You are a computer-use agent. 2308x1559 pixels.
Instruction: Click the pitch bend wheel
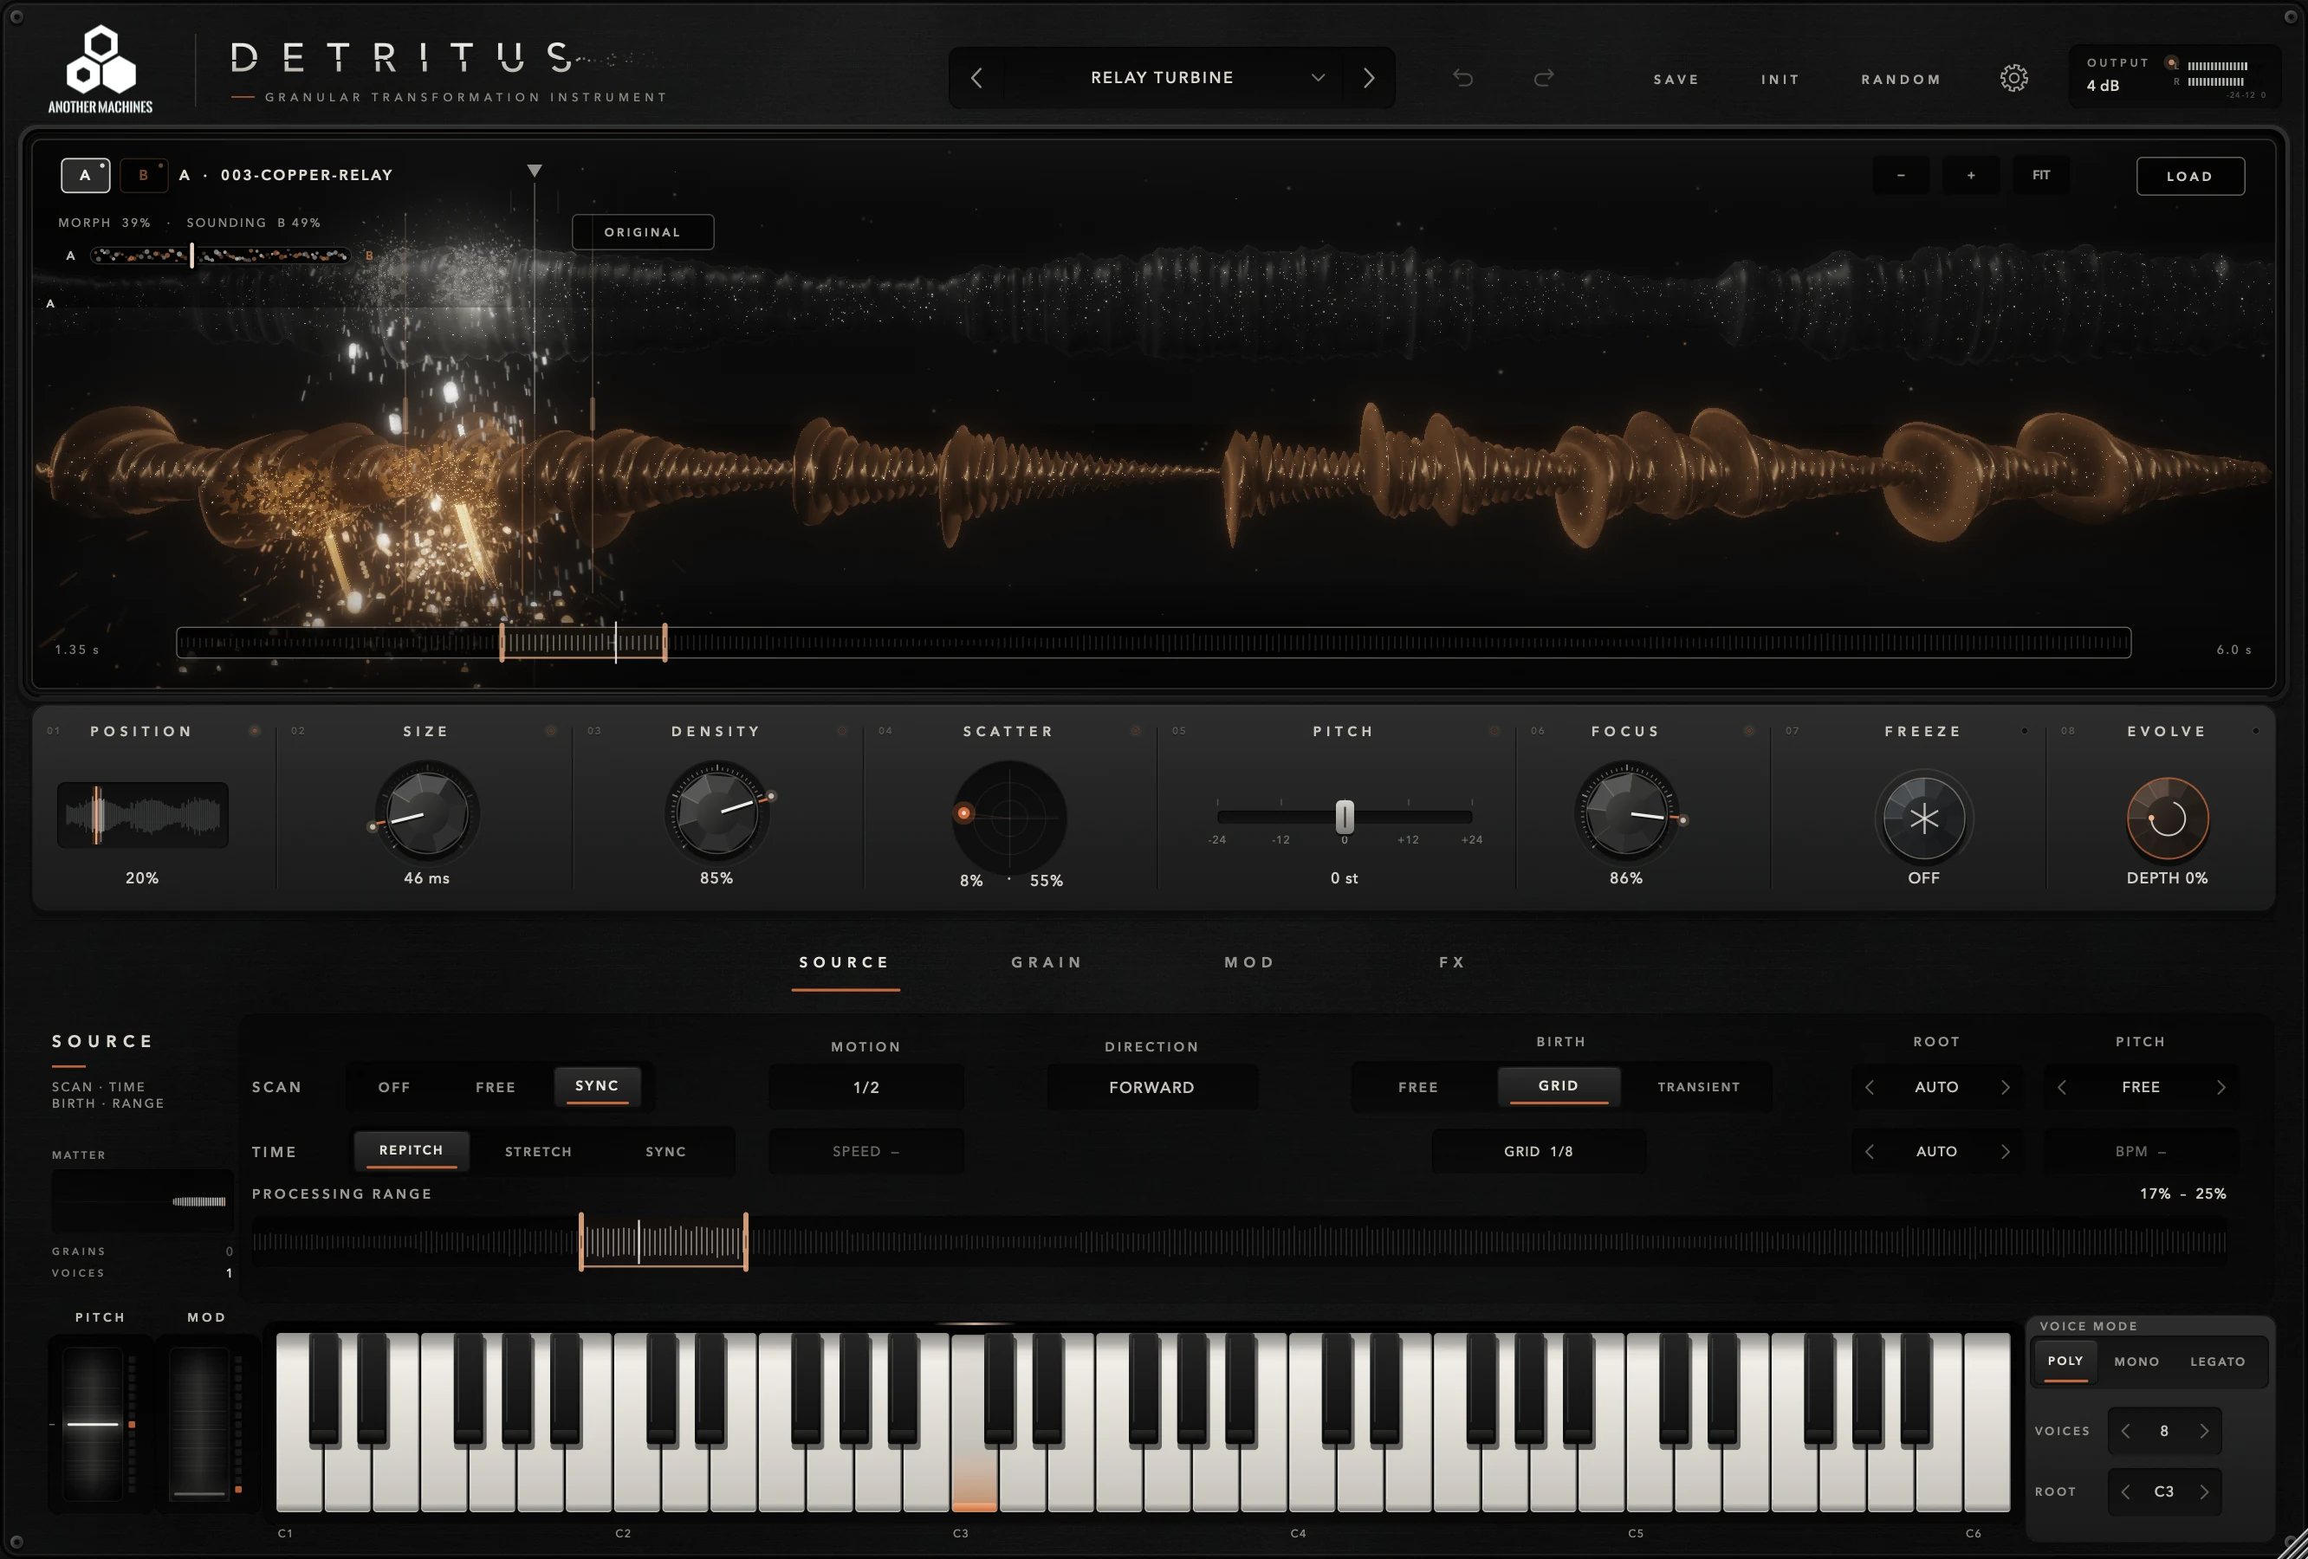(94, 1423)
